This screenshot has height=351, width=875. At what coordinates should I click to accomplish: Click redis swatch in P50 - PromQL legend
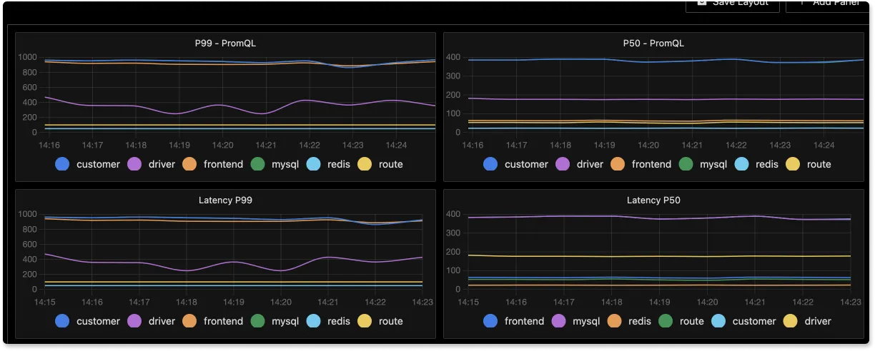741,164
